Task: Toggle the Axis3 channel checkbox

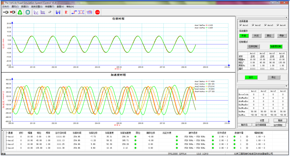Action: click(x=266, y=25)
